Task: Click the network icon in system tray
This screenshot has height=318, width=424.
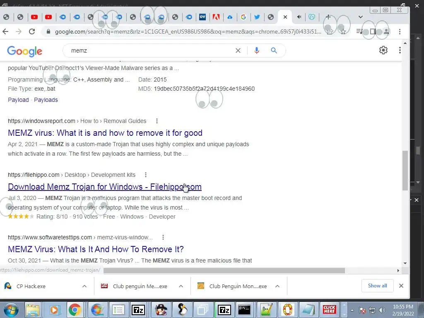Action: [372, 310]
